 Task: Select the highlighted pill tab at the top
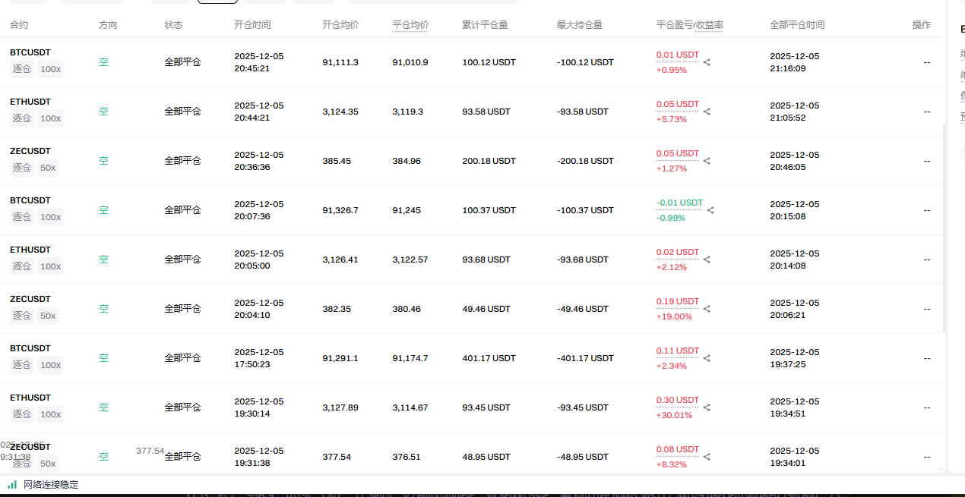pos(217,2)
